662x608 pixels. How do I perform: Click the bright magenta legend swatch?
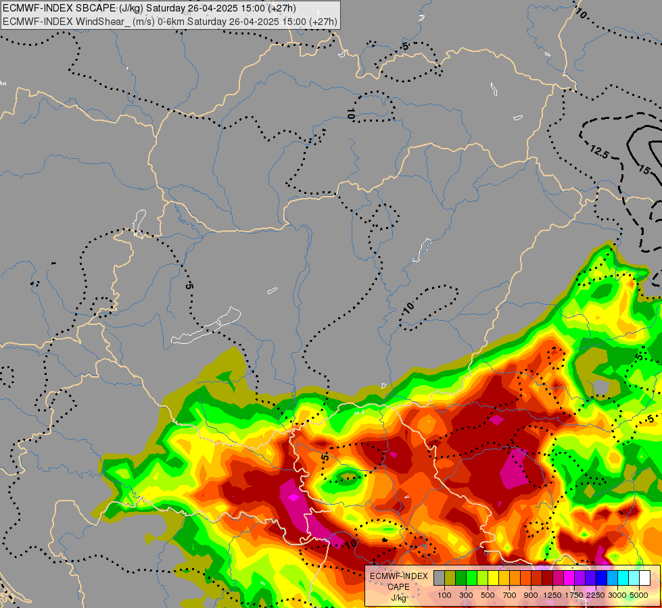569,578
